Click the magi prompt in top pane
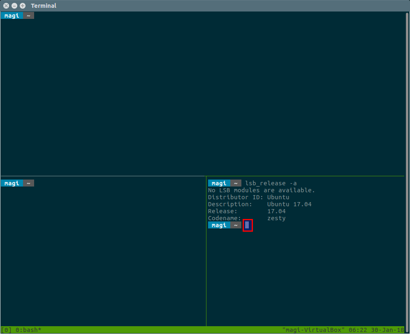Image resolution: width=410 pixels, height=334 pixels. tap(12, 16)
